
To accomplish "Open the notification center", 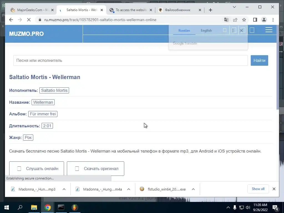I will pyautogui.click(x=275, y=207).
